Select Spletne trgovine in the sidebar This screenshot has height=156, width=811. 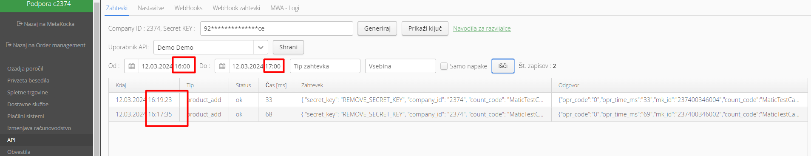click(x=28, y=92)
